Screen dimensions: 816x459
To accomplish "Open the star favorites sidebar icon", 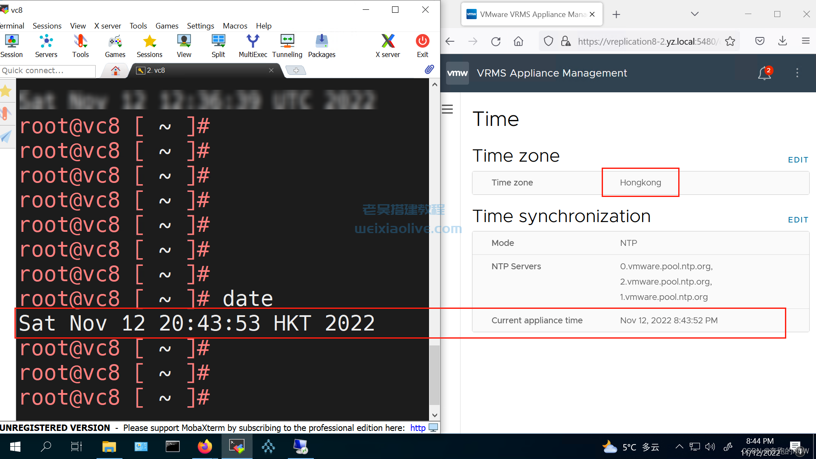I will 6,91.
